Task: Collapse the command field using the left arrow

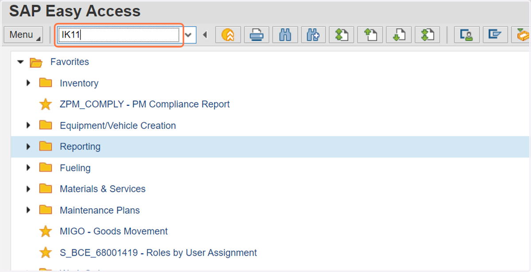Action: (x=205, y=34)
